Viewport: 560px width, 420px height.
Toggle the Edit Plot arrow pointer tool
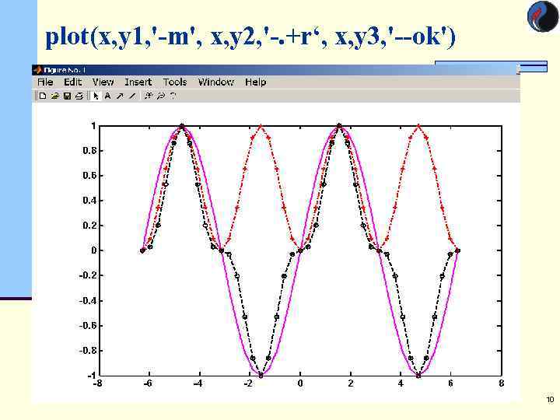tap(96, 96)
